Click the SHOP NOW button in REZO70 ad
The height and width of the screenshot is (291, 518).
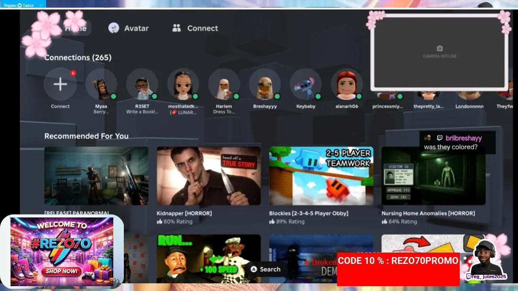click(x=61, y=271)
